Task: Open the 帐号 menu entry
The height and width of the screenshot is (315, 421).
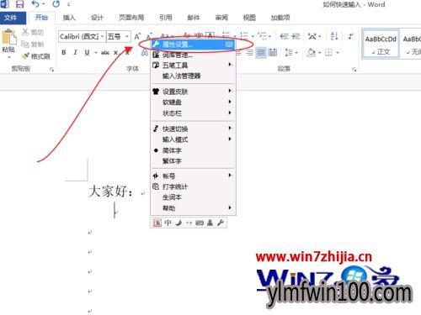Action: tap(193, 176)
